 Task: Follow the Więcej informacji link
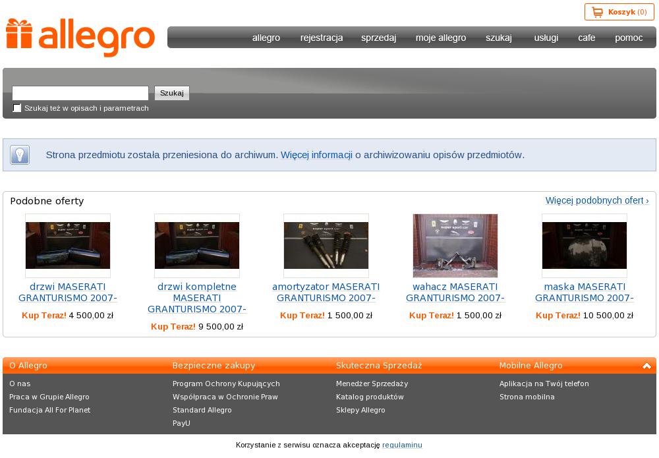316,155
